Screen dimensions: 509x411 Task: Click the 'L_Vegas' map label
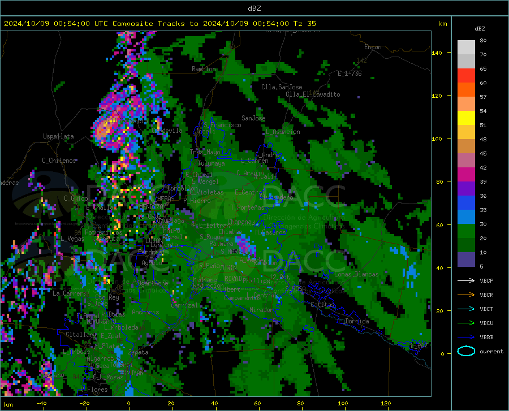(x=72, y=239)
